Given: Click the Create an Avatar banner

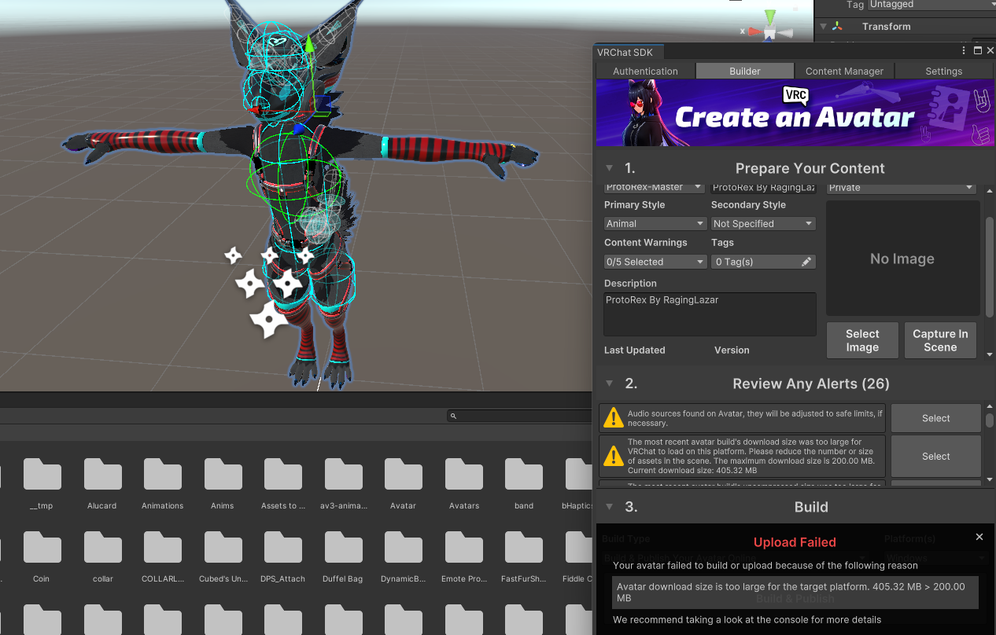Looking at the screenshot, I should [x=795, y=113].
